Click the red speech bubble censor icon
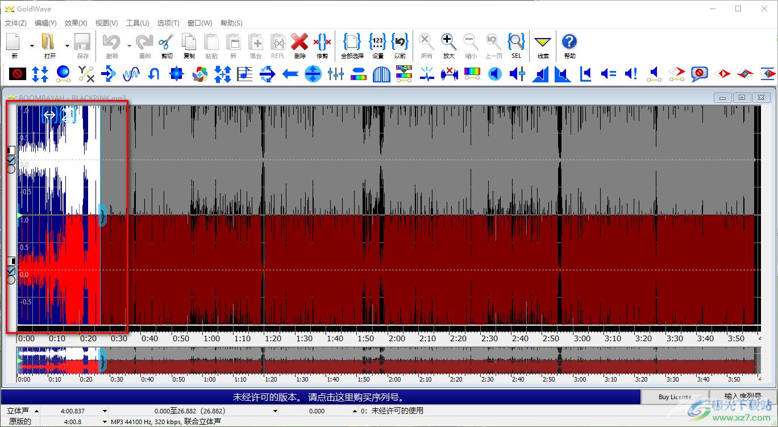The width and height of the screenshot is (778, 427). 700,74
